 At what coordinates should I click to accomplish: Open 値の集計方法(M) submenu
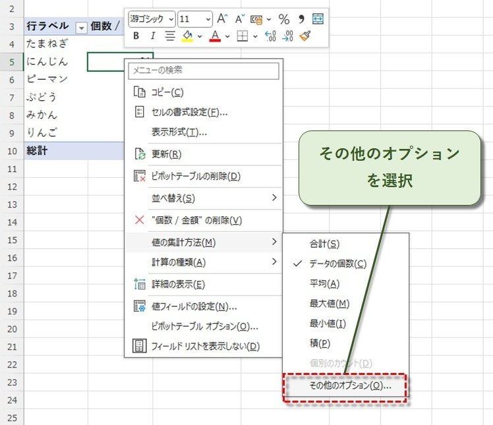pyautogui.click(x=204, y=242)
